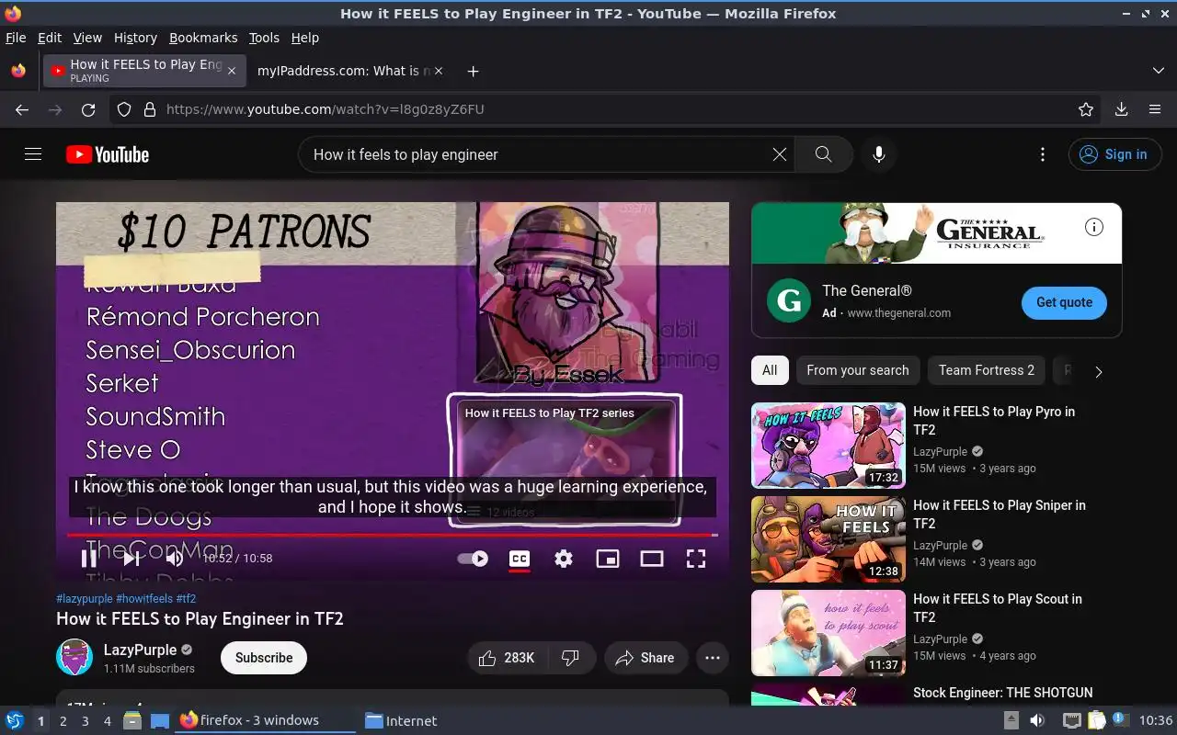Open the TF2 series playlist end card
The width and height of the screenshot is (1177, 735).
click(565, 459)
